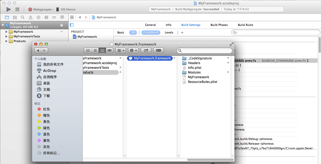Switch Finder to column view
The height and width of the screenshot is (164, 321).
[x=102, y=50]
